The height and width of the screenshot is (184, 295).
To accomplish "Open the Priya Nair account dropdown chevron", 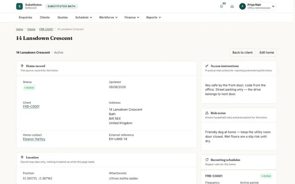I will [273, 6].
